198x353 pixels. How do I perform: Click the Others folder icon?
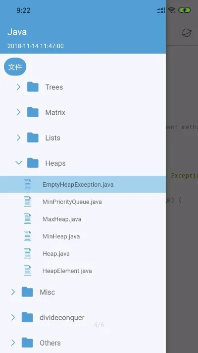point(27,343)
